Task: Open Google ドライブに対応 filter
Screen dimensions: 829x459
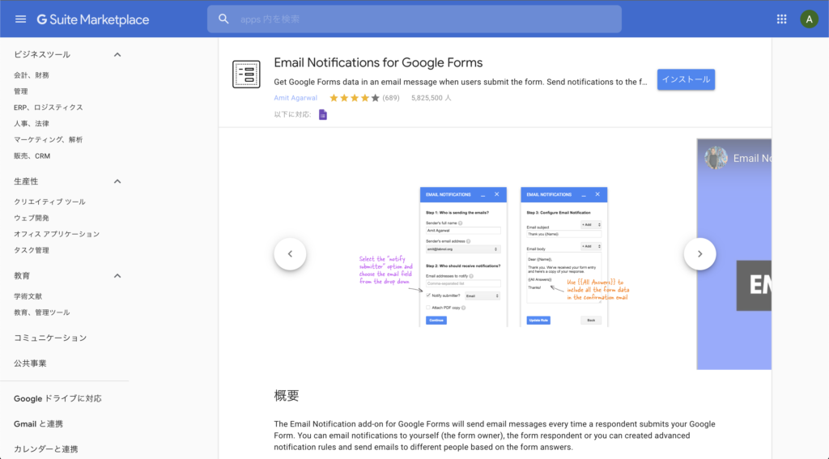Action: point(57,399)
